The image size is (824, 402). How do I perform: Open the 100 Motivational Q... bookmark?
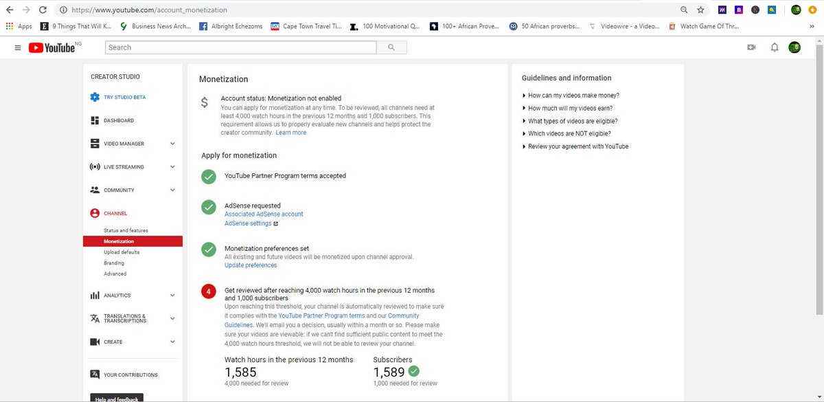click(385, 26)
